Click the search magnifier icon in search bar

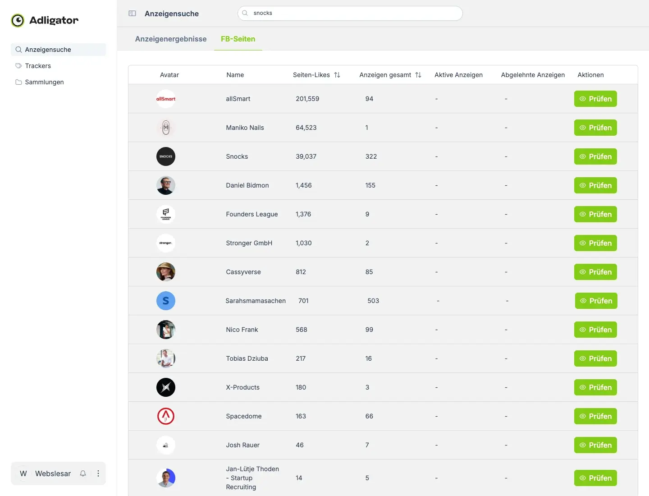(245, 13)
